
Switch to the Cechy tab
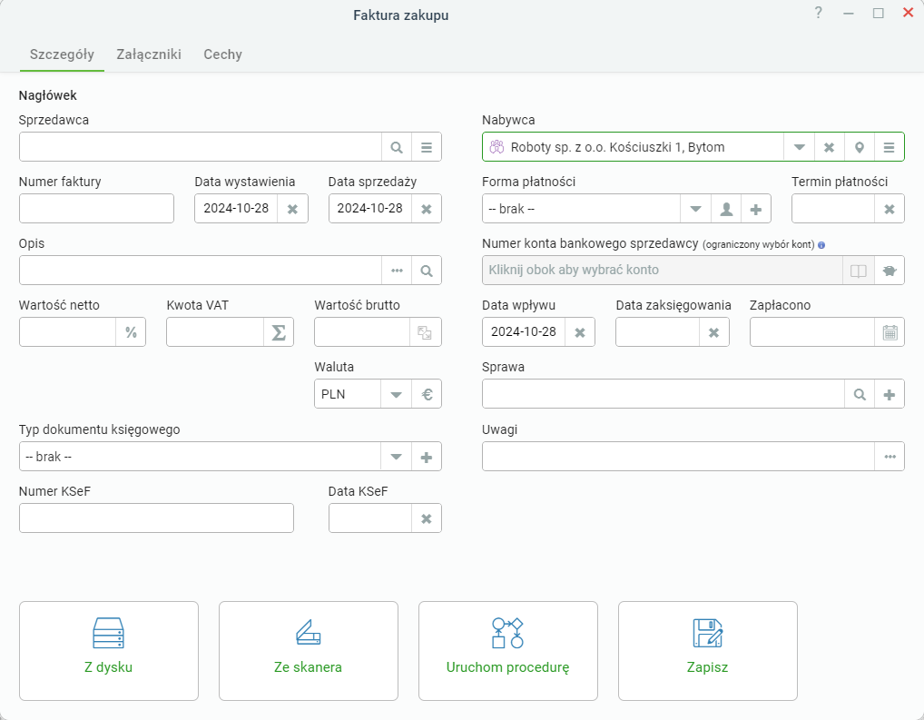(x=222, y=54)
